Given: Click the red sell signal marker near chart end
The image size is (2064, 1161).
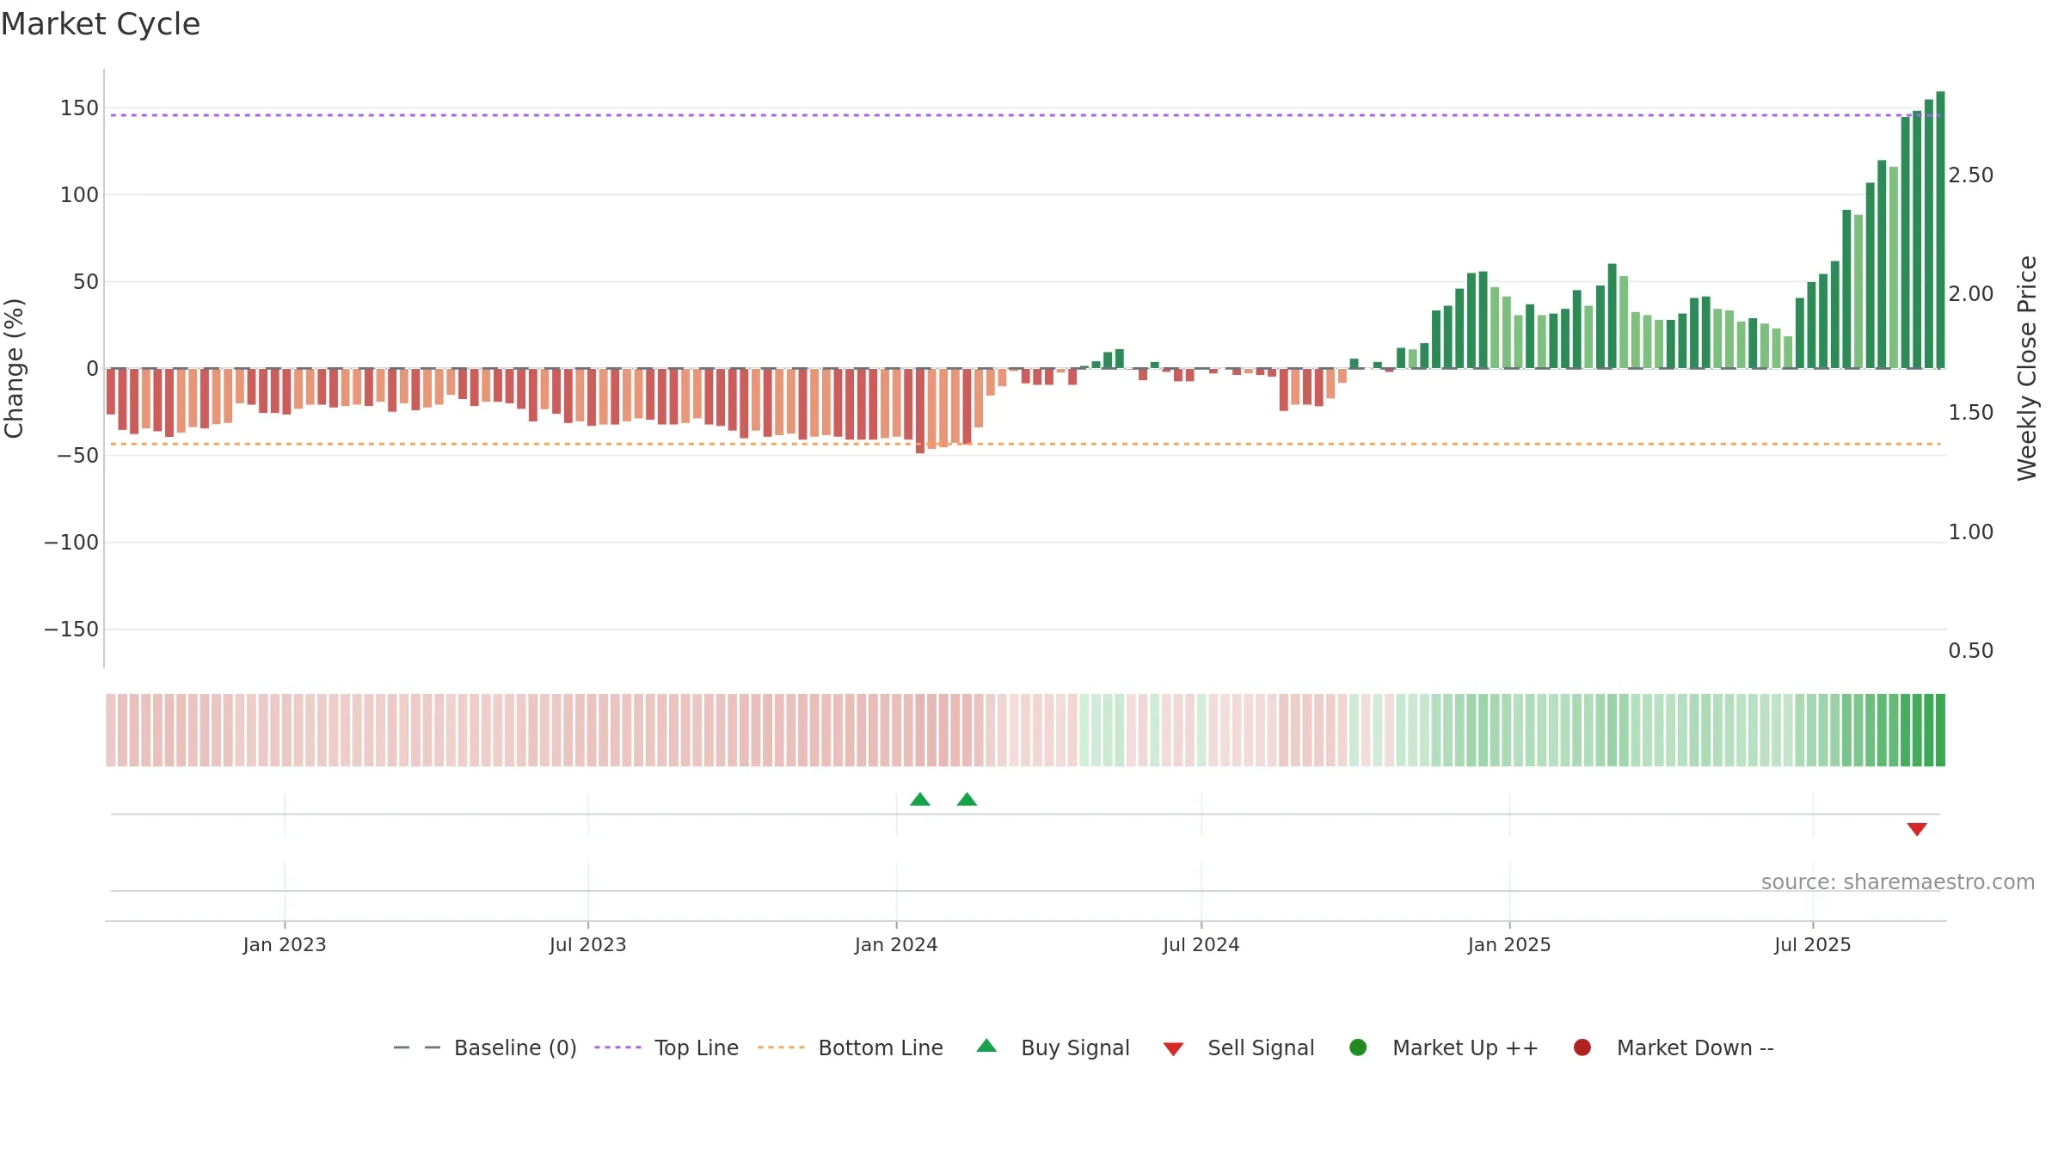Looking at the screenshot, I should pyautogui.click(x=1917, y=829).
